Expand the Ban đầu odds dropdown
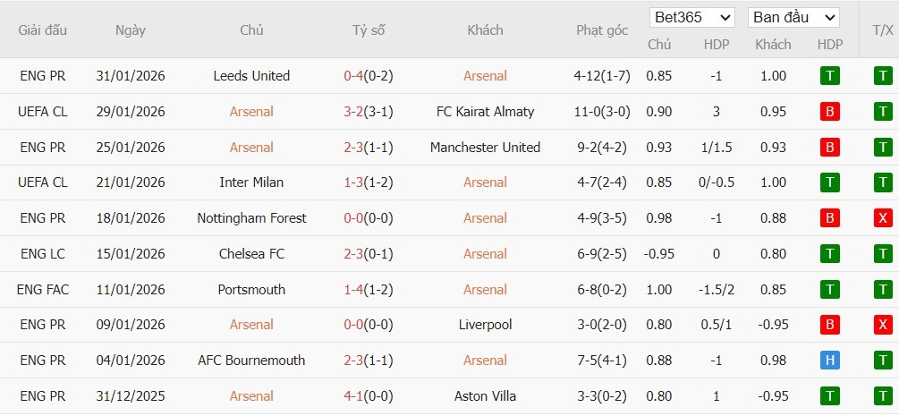The height and width of the screenshot is (416, 899). (793, 17)
